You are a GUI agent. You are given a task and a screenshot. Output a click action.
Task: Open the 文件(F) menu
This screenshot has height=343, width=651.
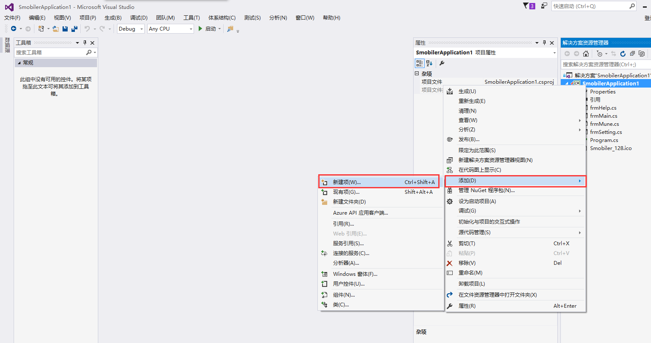click(12, 18)
